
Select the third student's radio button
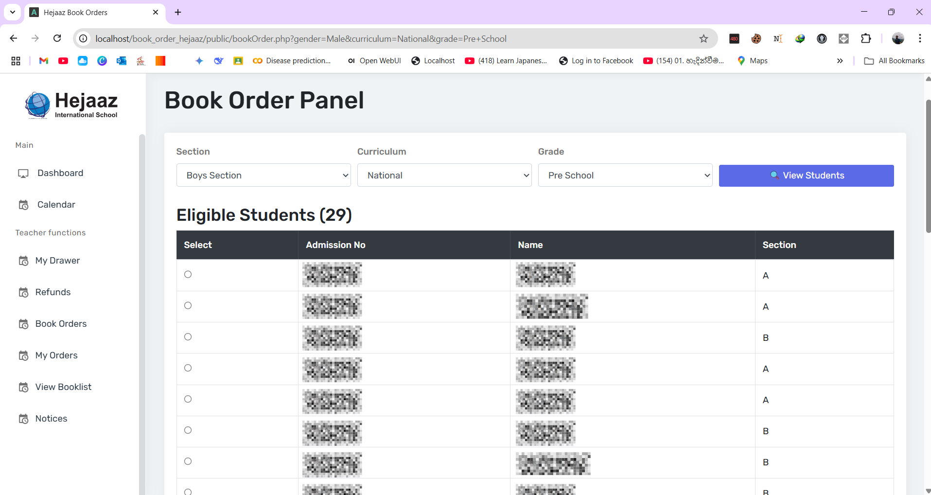point(188,336)
